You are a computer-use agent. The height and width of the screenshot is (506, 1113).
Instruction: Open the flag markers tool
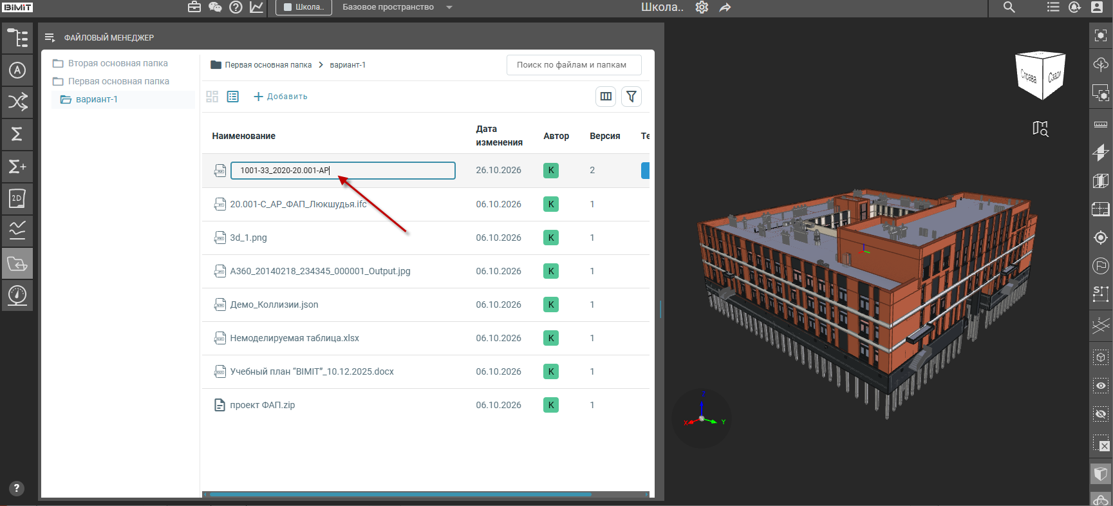[1101, 265]
